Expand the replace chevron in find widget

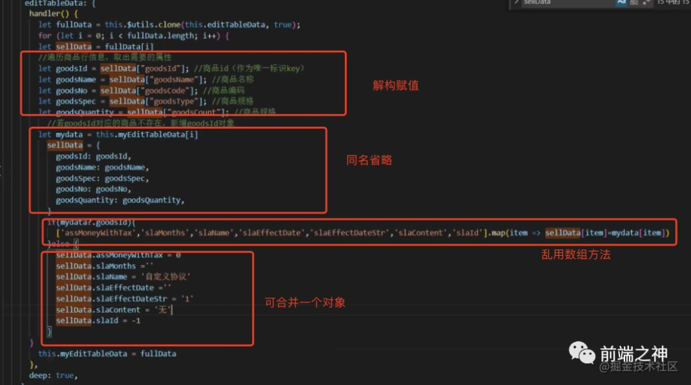(515, 3)
